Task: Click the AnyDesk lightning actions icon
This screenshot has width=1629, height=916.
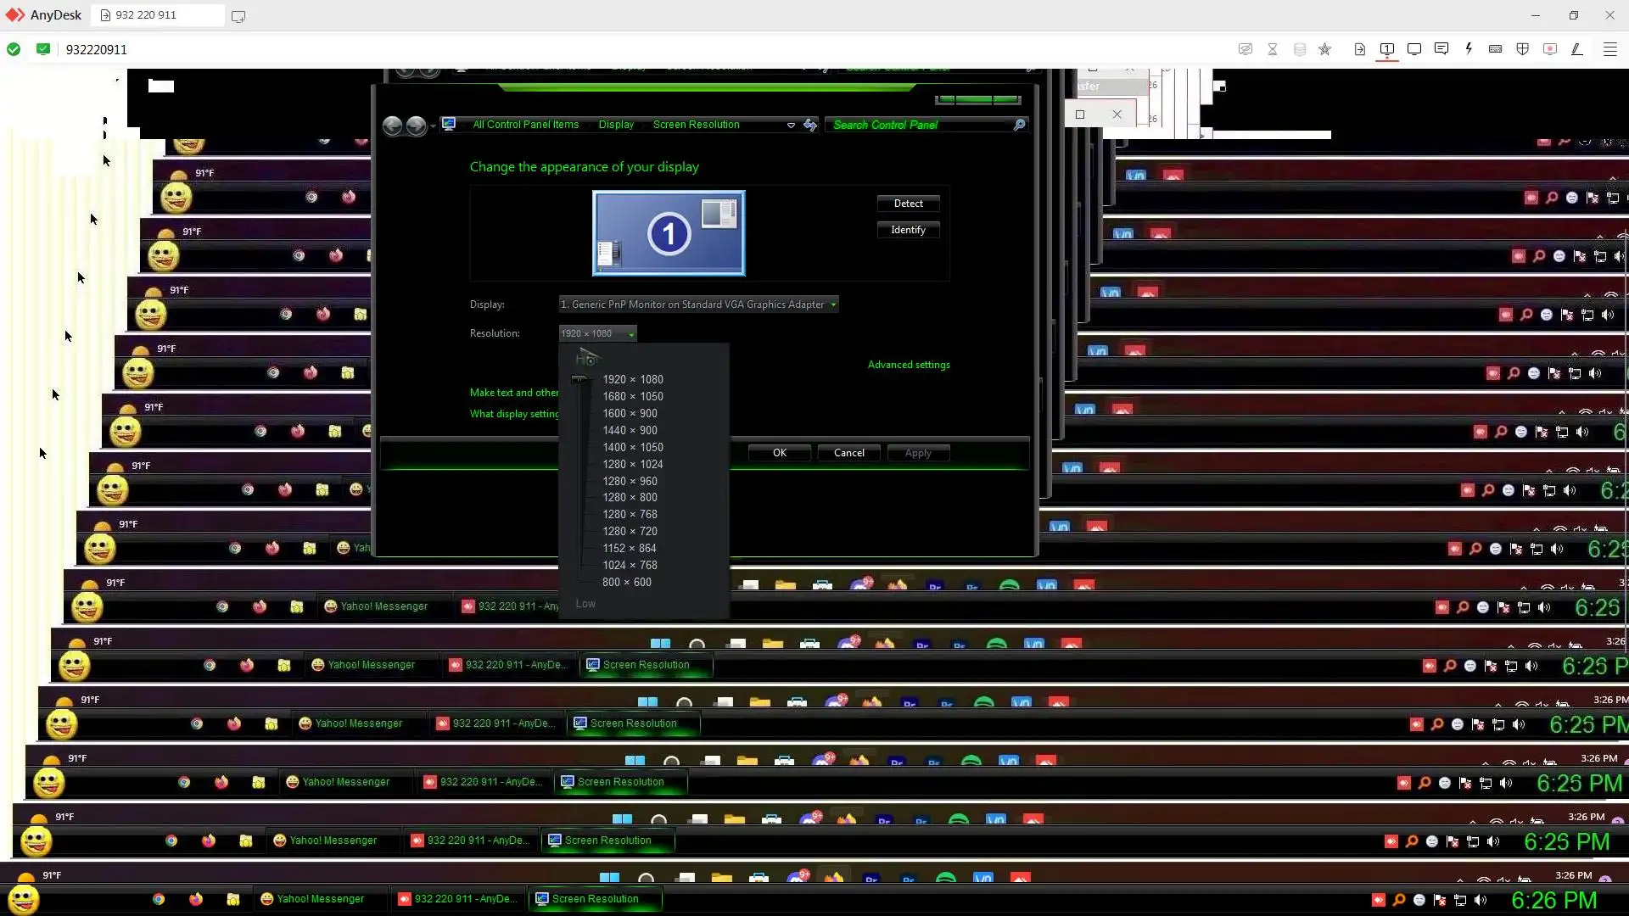Action: (1469, 49)
